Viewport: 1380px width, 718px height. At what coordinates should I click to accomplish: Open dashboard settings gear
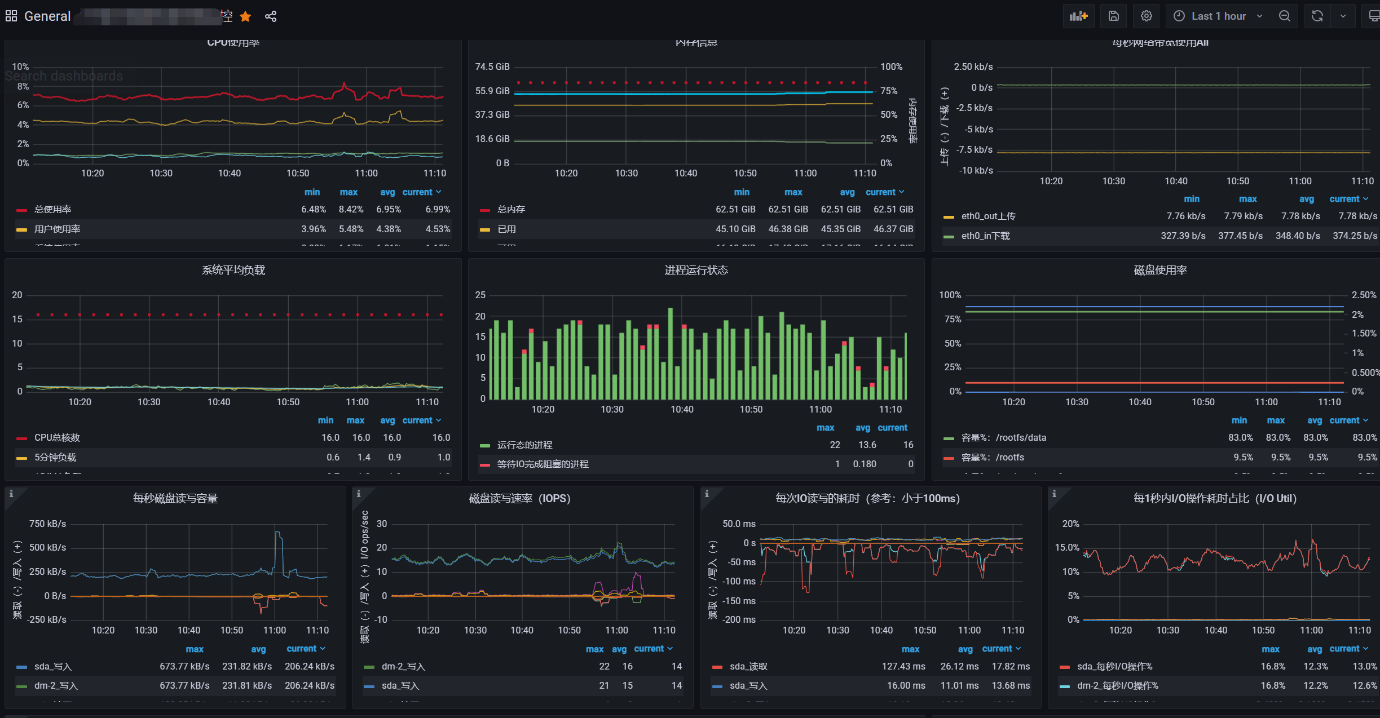pyautogui.click(x=1146, y=16)
